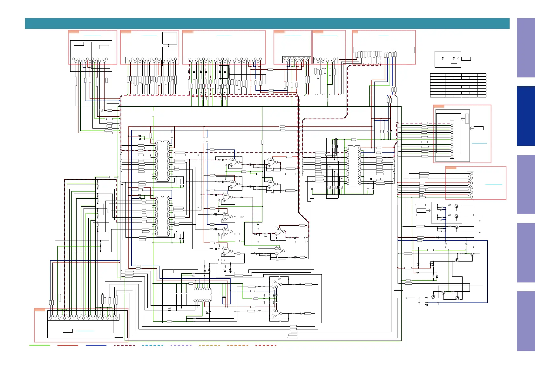Follow the link in the second top connector box with the tall block
This screenshot has width=535, height=378.
click(150, 36)
